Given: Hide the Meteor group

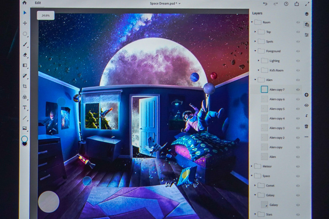Looking at the screenshot, I should coord(298,166).
